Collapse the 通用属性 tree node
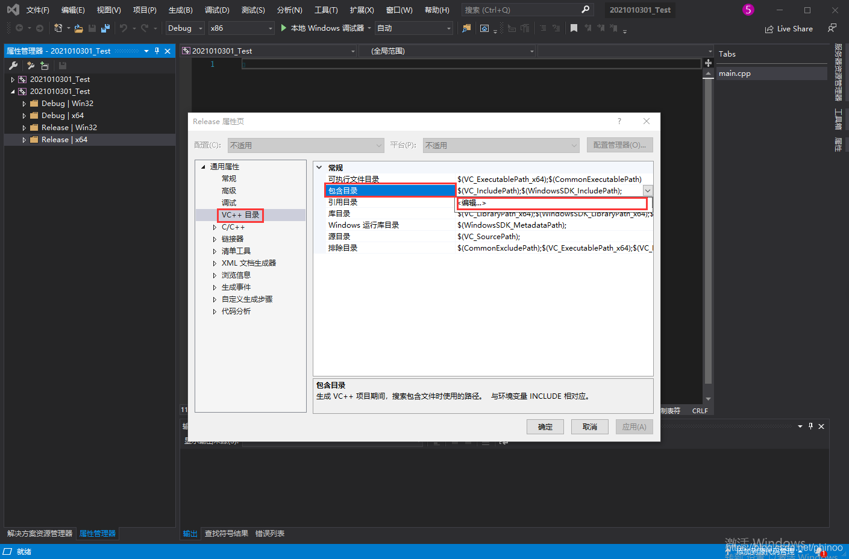The image size is (849, 559). click(203, 167)
